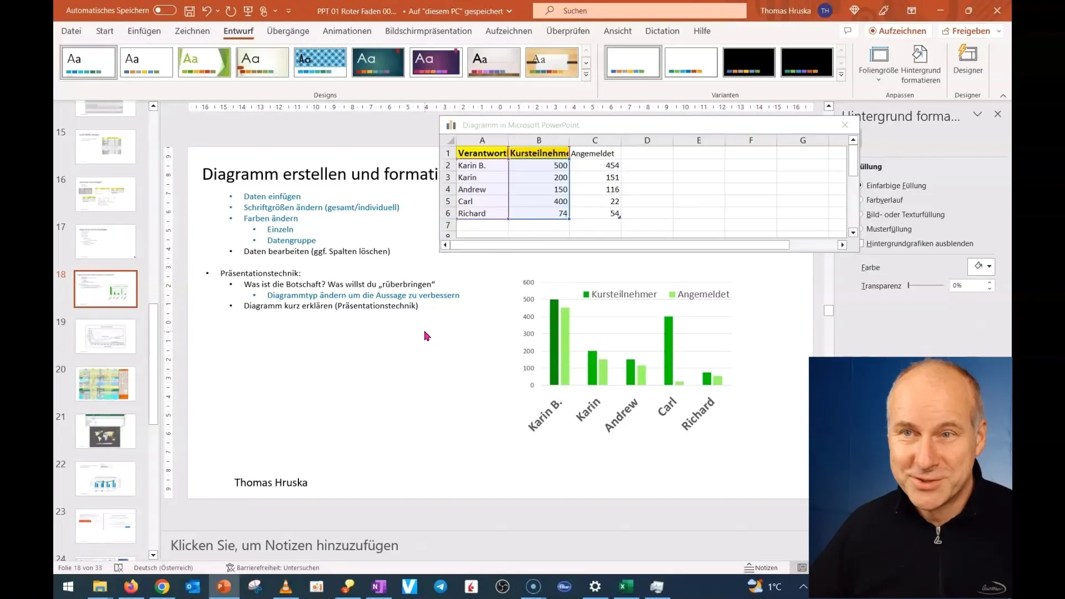Click Daten einfügen hyperlink
This screenshot has height=599, width=1065.
point(272,196)
